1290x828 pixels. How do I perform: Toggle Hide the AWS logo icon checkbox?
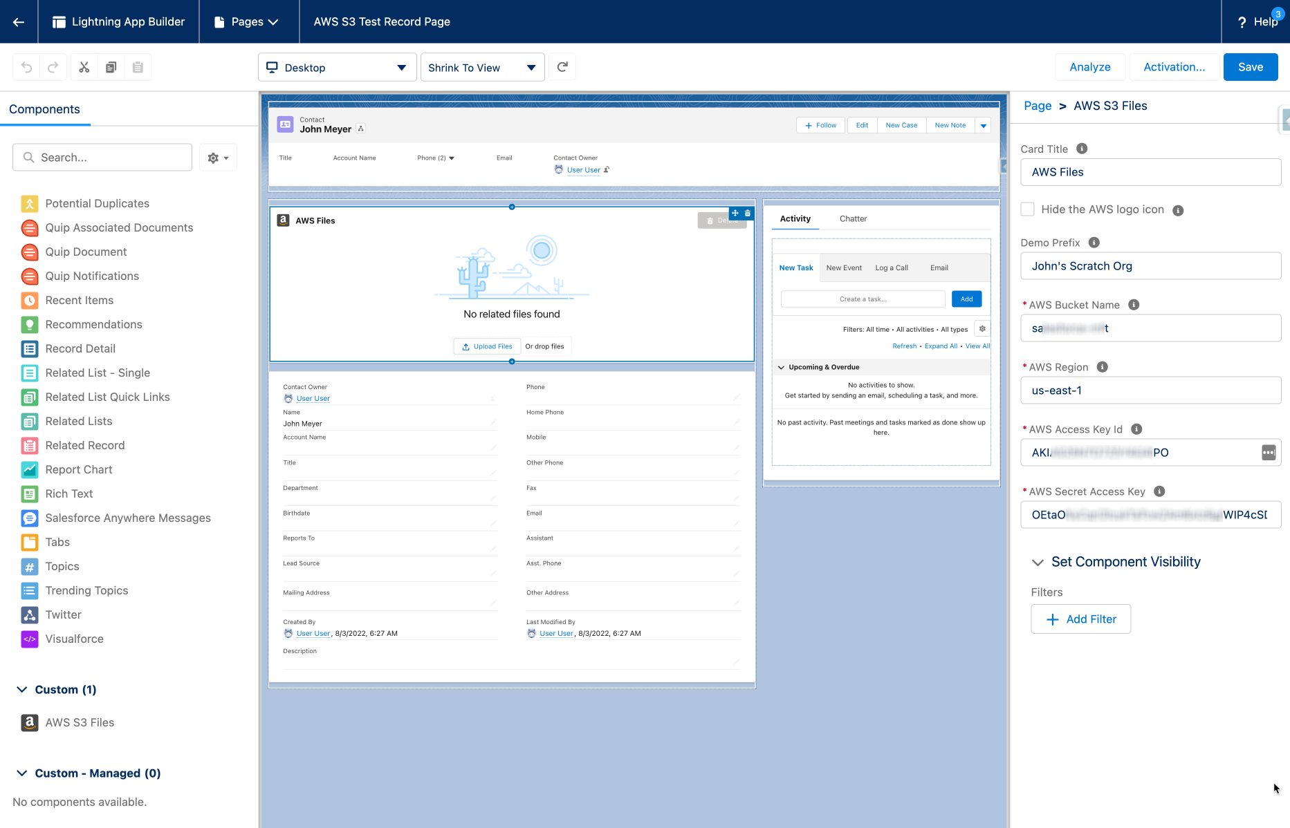pyautogui.click(x=1028, y=209)
